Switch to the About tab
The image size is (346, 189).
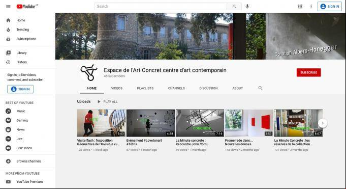pos(238,88)
